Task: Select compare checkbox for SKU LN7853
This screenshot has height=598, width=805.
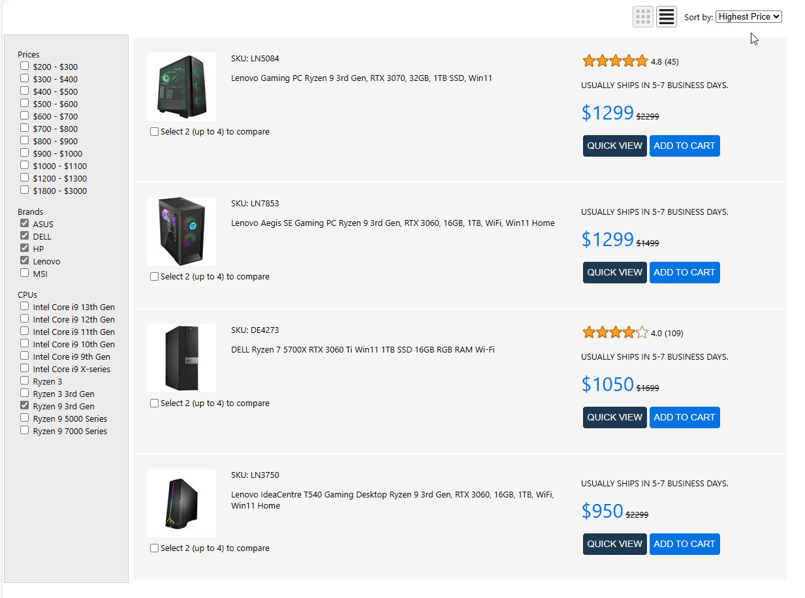Action: click(x=155, y=277)
